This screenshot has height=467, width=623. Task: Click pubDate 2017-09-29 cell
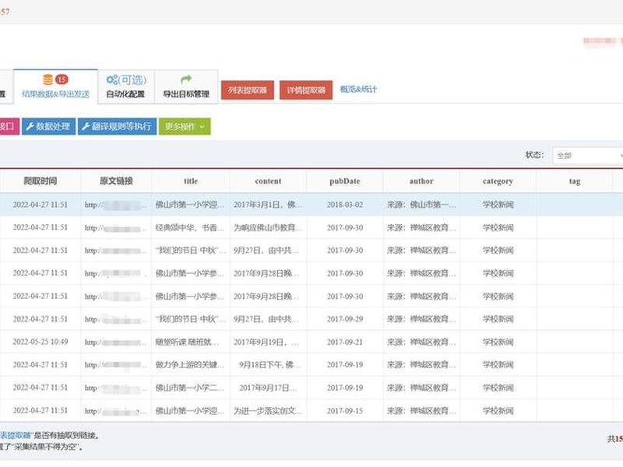344,319
